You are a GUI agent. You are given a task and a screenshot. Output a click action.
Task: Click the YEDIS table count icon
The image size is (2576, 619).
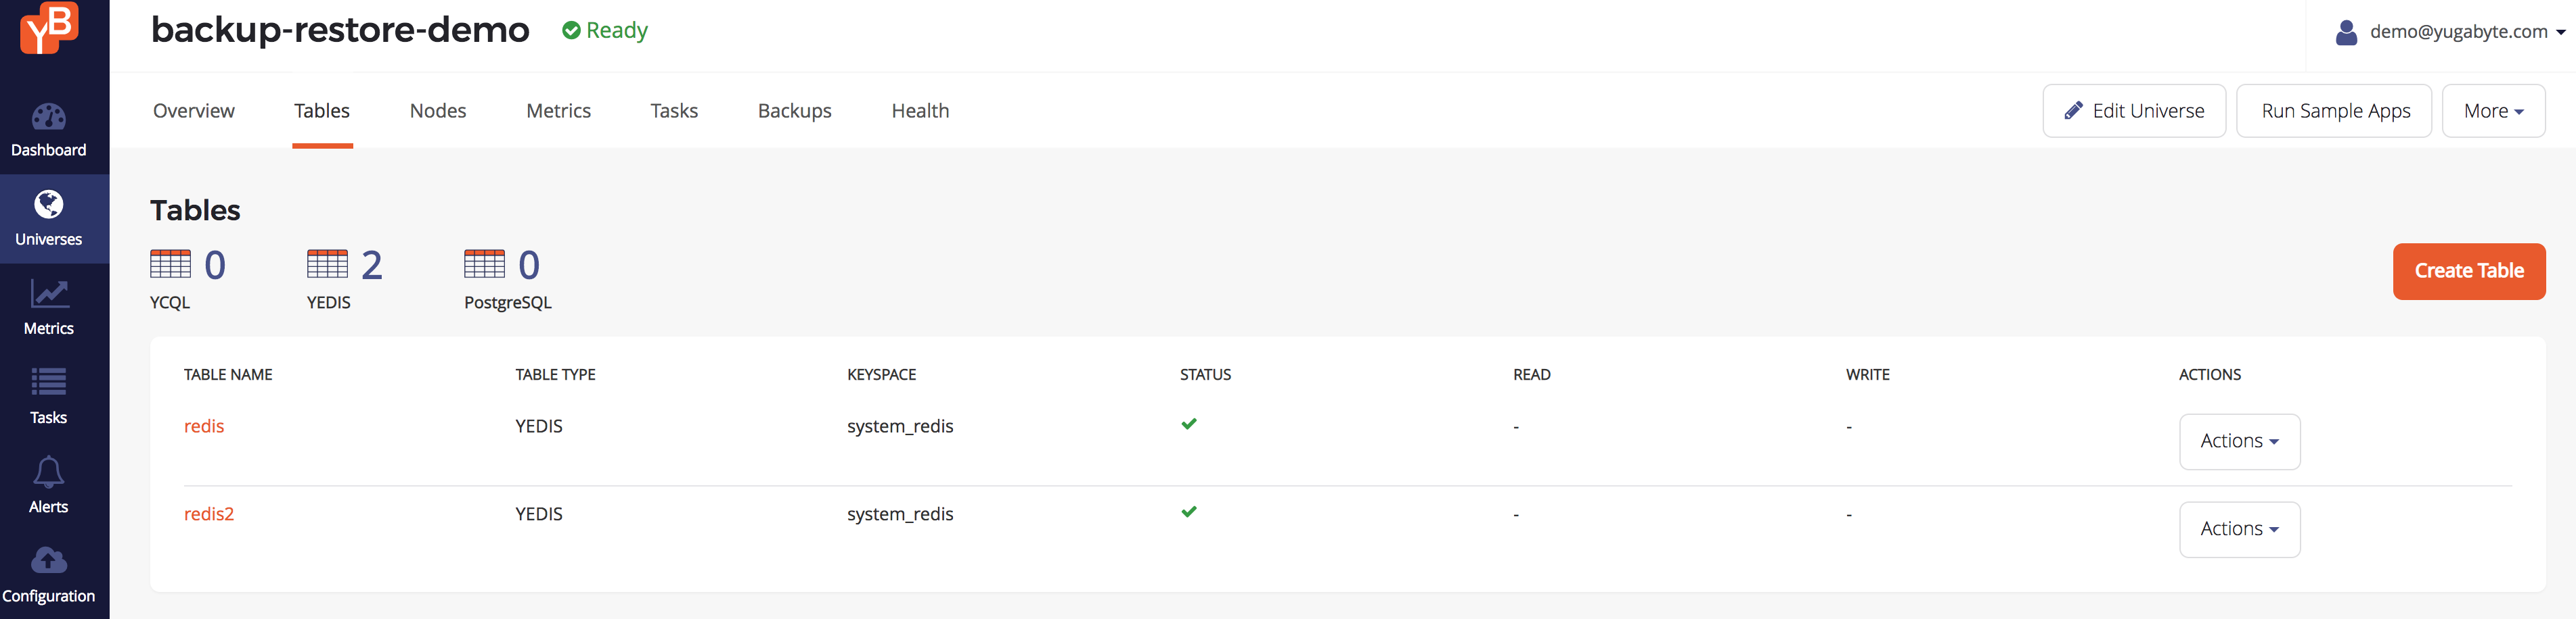tap(327, 265)
